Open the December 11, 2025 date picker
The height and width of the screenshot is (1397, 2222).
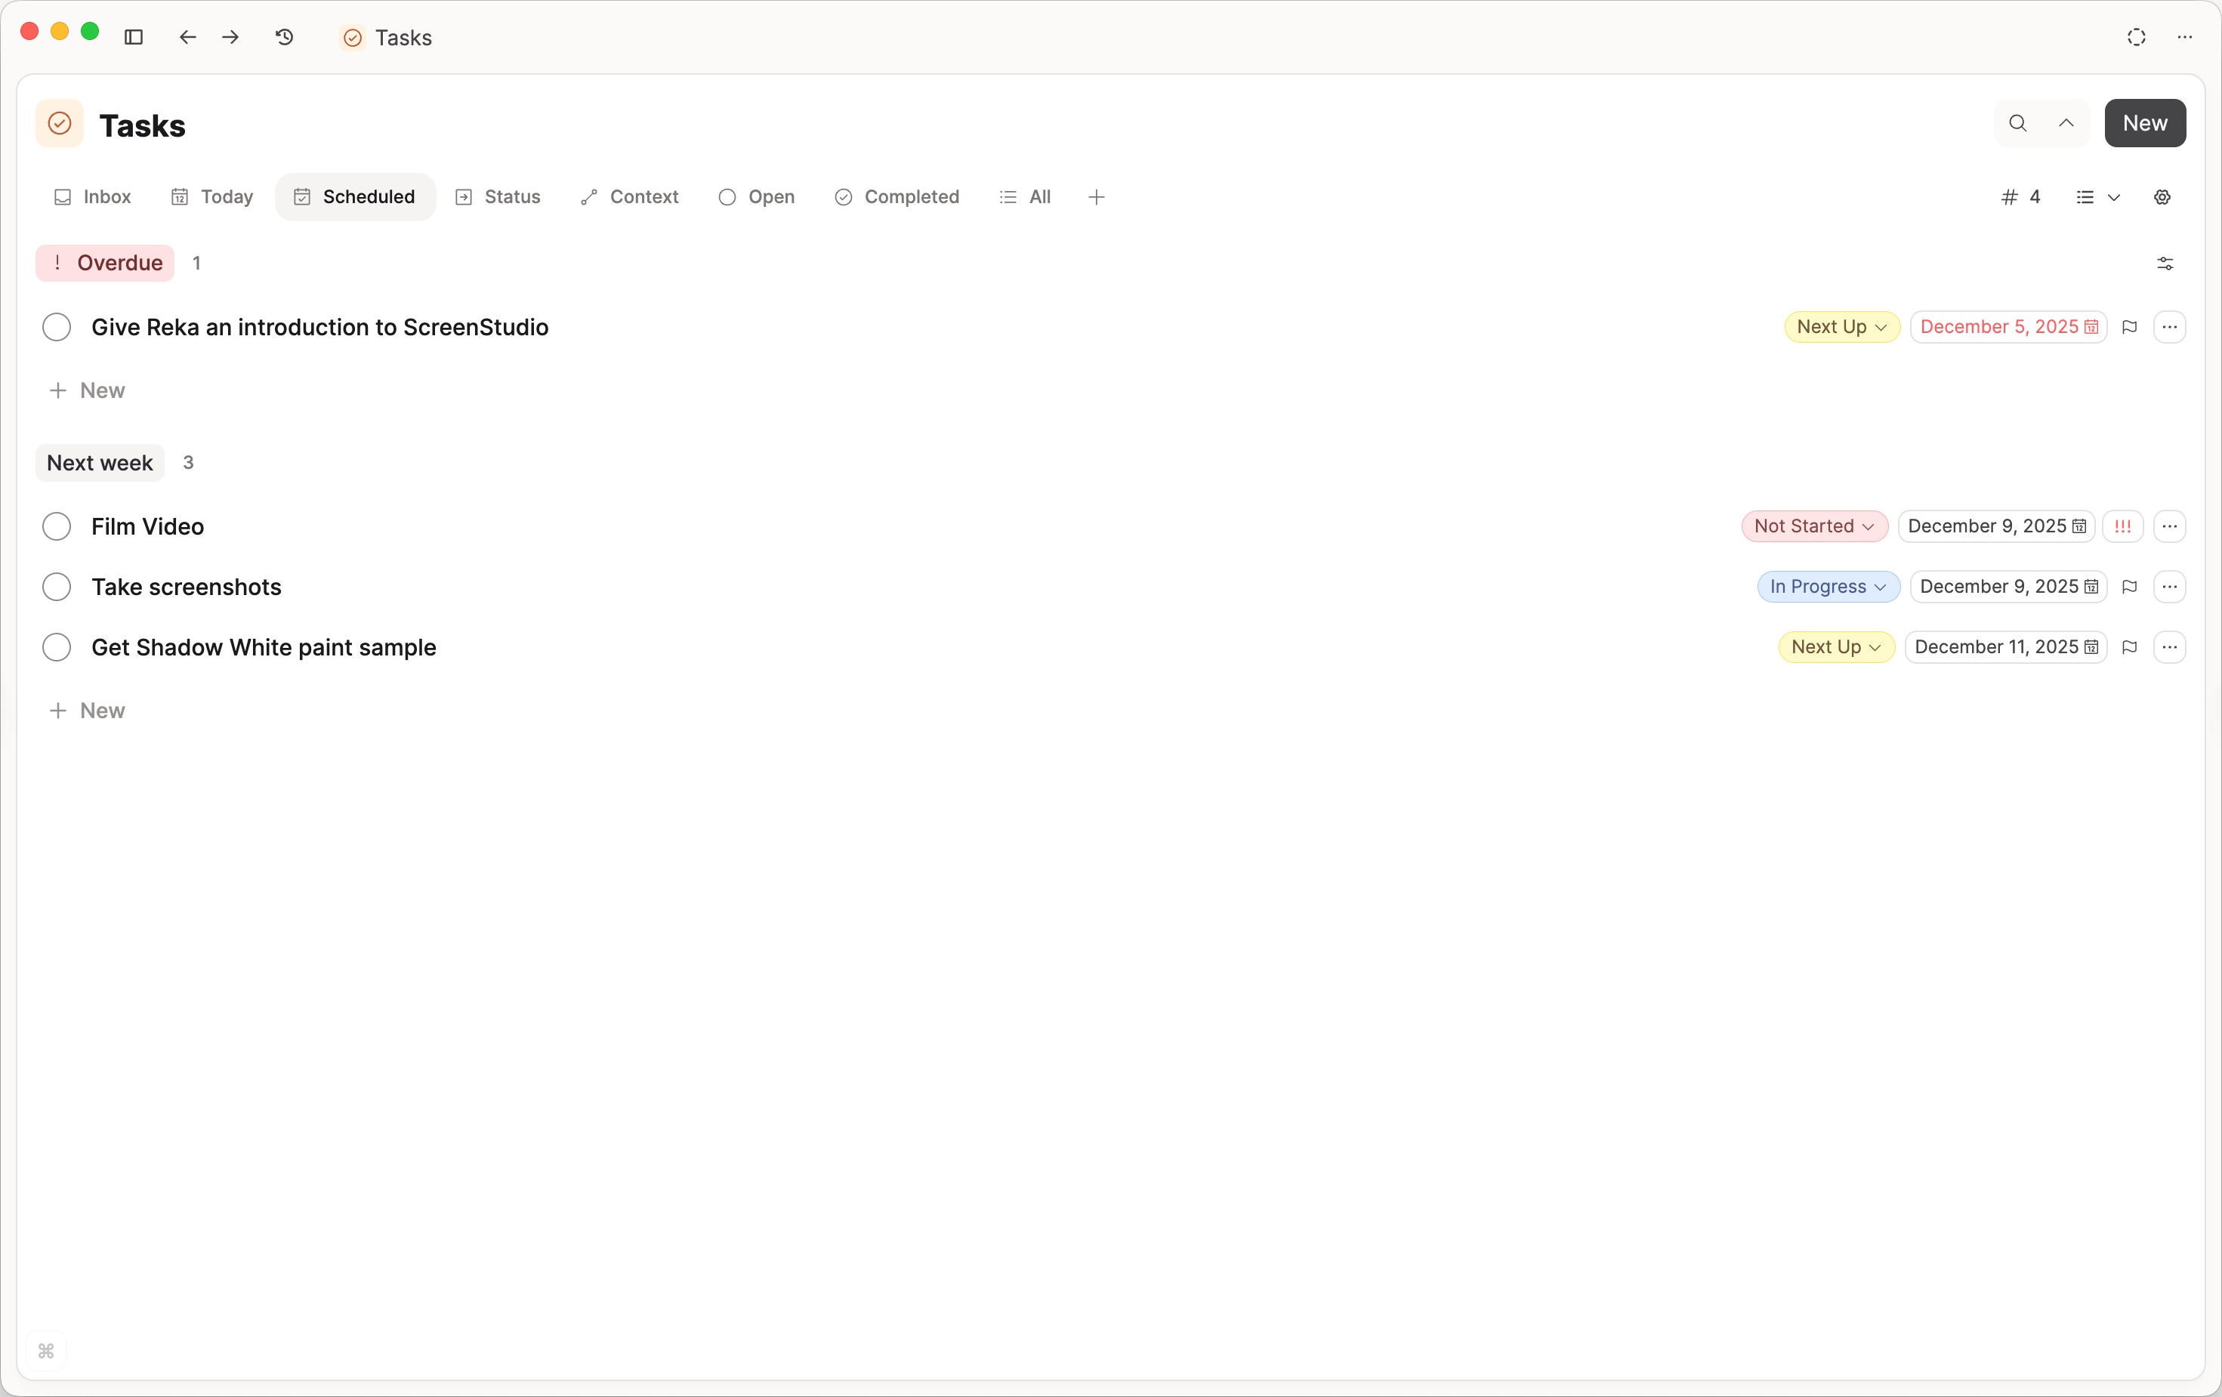[x=2004, y=647]
